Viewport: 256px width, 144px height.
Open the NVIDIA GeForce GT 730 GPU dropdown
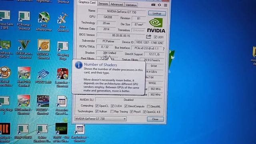pos(100,119)
